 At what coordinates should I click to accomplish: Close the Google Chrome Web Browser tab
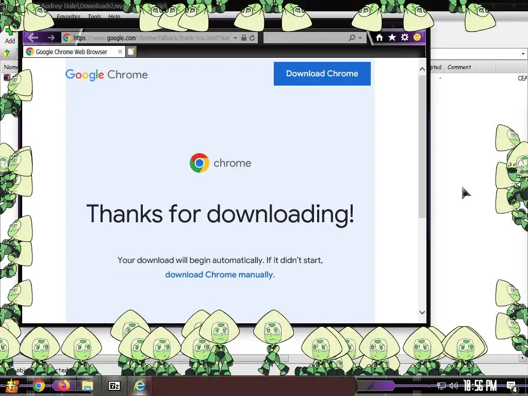(x=120, y=52)
